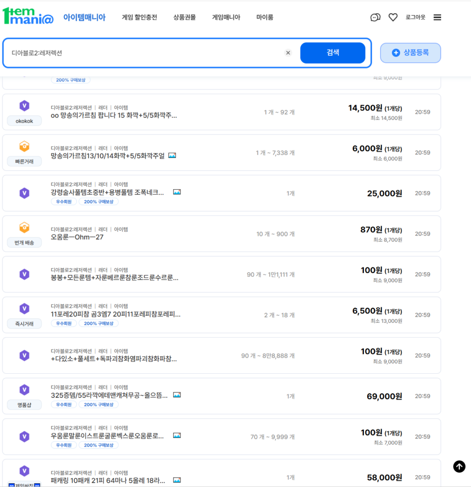
Task: Open the image icon on 우움룬말룬 listing
Action: (x=177, y=436)
